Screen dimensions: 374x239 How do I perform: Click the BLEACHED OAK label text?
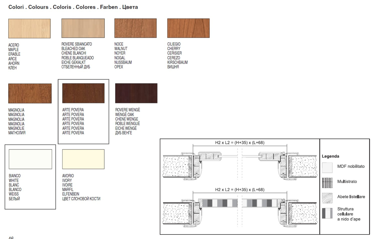tap(73, 49)
